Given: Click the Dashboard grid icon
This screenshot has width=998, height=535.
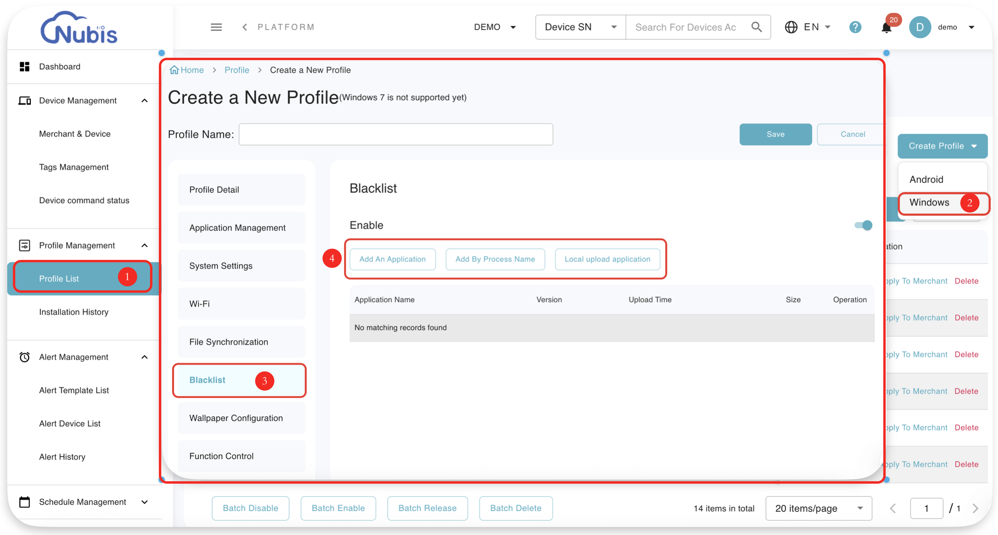Looking at the screenshot, I should pyautogui.click(x=24, y=67).
